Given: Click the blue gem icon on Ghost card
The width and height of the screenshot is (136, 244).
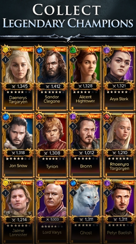Looking at the screenshot, I should tap(73, 183).
